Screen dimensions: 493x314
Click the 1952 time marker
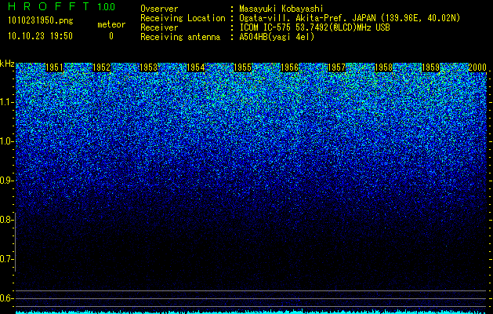(x=102, y=68)
